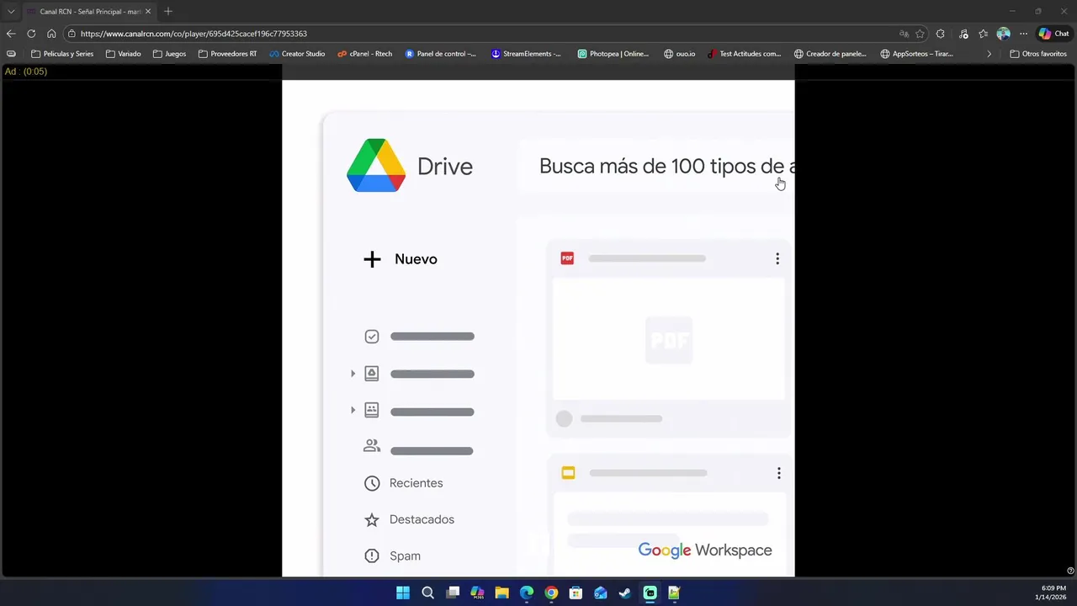Screen dimensions: 1077x606
Task: Go back using the browser back arrow
Action: (11, 34)
